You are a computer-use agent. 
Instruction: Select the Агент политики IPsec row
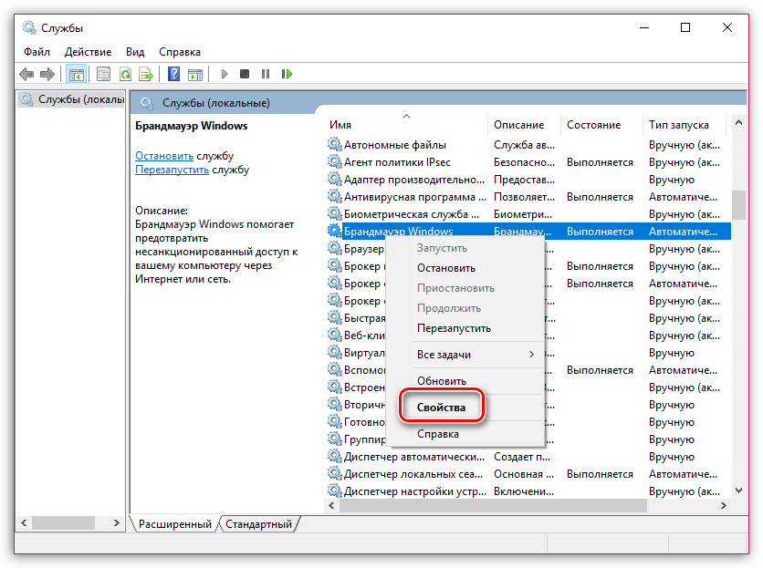click(x=528, y=162)
